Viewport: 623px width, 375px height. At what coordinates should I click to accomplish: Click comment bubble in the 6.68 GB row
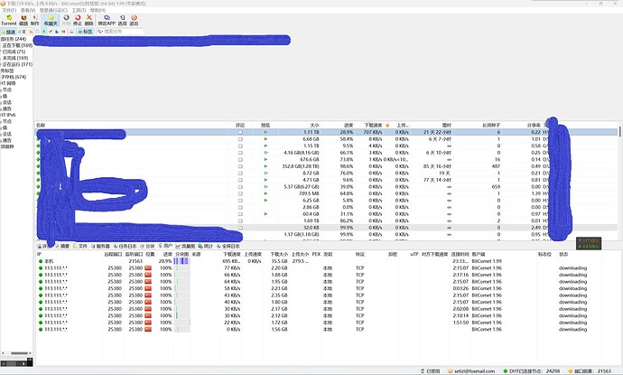tap(240, 139)
